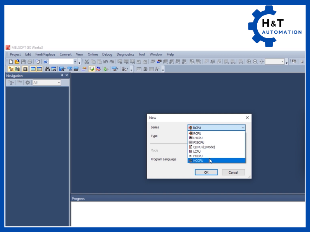The width and height of the screenshot is (310, 232).
Task: Click the Zoom In magnifier icon
Action: [x=249, y=61]
